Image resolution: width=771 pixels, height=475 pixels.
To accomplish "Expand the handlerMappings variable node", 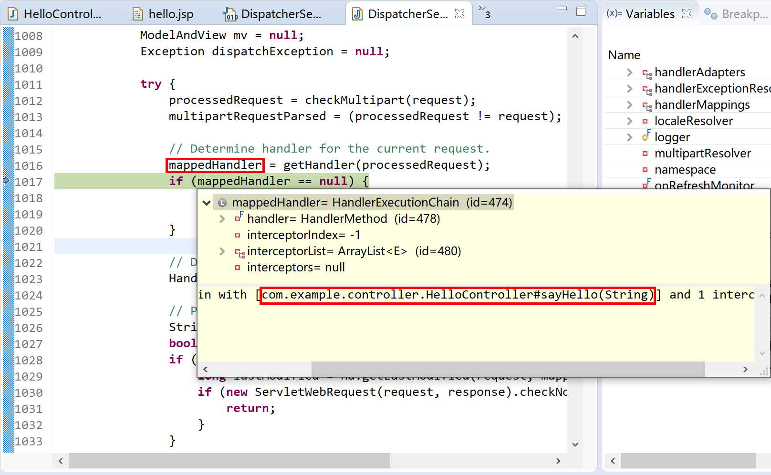I will pos(629,105).
